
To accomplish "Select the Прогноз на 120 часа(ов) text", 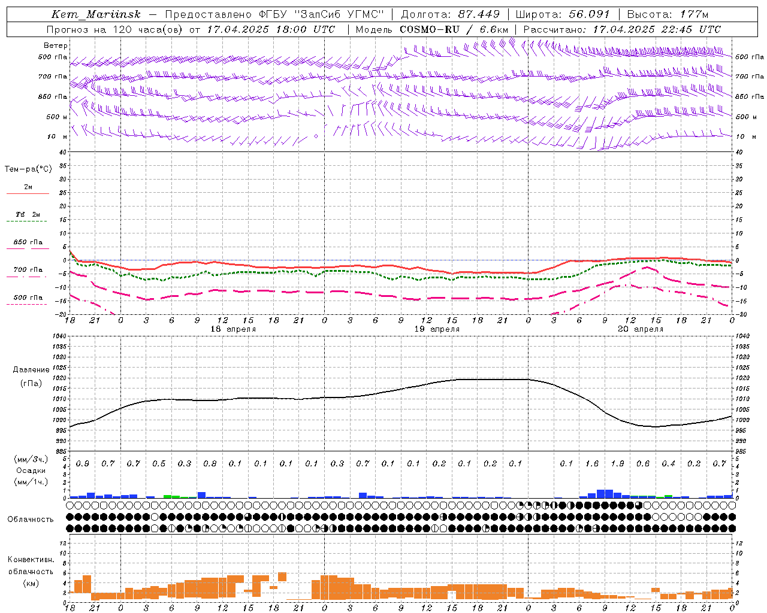I will click(x=115, y=29).
